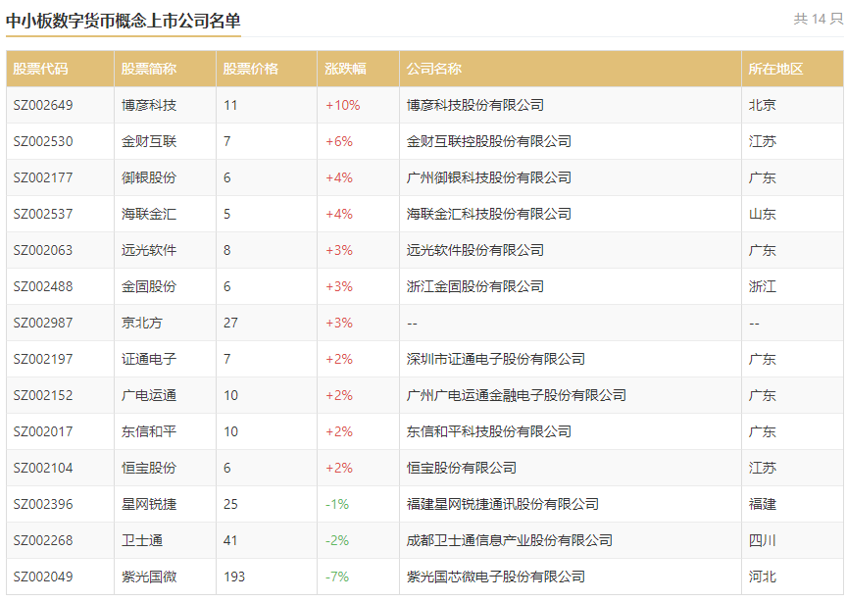This screenshot has height=602, width=846.
Task: Select stock code SZ002197
Action: click(43, 359)
